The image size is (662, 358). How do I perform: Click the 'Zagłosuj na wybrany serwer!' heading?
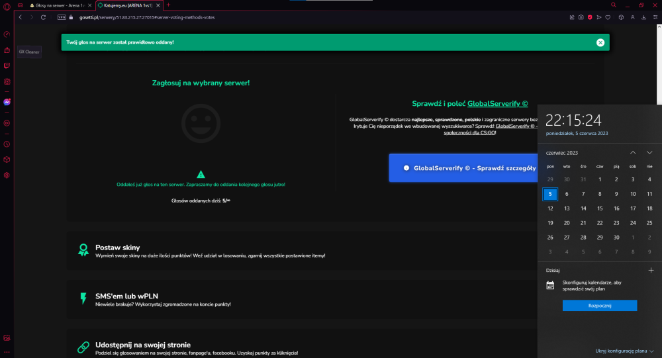tap(201, 83)
